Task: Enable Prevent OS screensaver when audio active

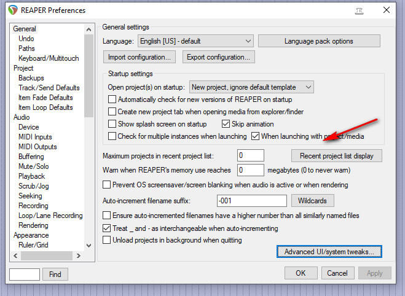Action: click(x=107, y=185)
